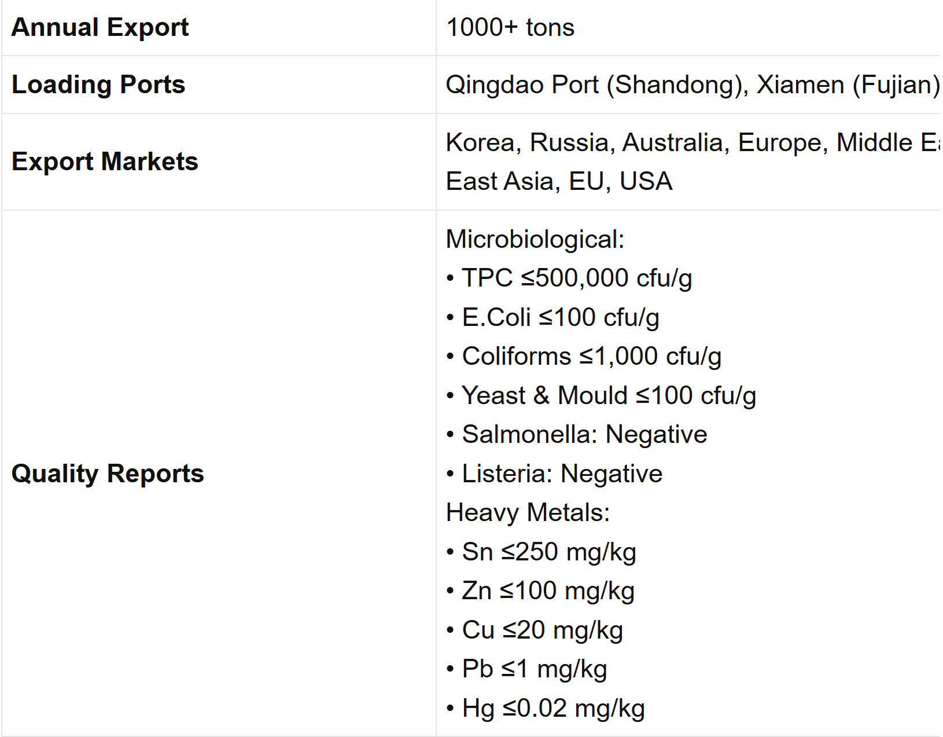The image size is (943, 737).
Task: Click the E.Coli ≤100 cfu/g bullet
Action: point(553,317)
